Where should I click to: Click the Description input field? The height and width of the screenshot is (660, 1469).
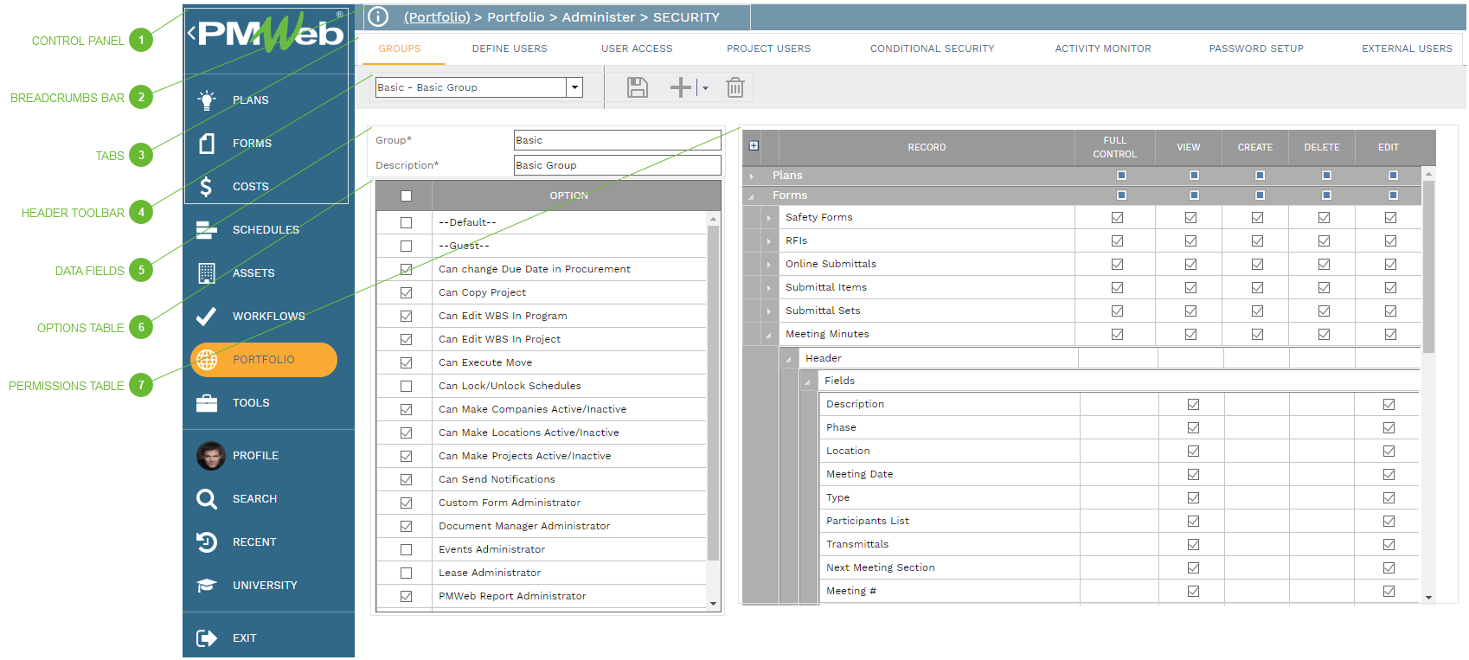tap(617, 165)
